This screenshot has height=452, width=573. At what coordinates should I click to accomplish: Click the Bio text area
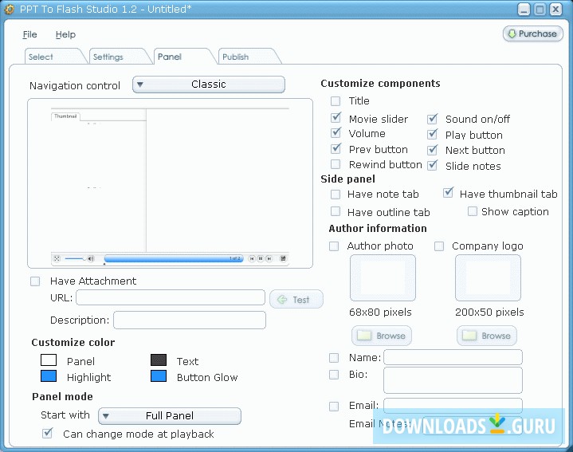453,380
